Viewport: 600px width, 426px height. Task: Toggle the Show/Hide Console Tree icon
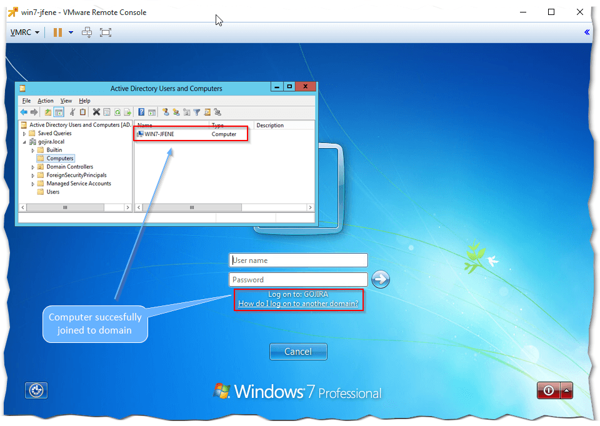(x=59, y=112)
